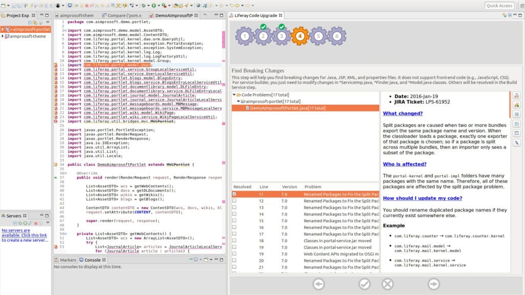
Task: Click fifth icon in breaking changes side toolbar
Action: click(x=517, y=133)
